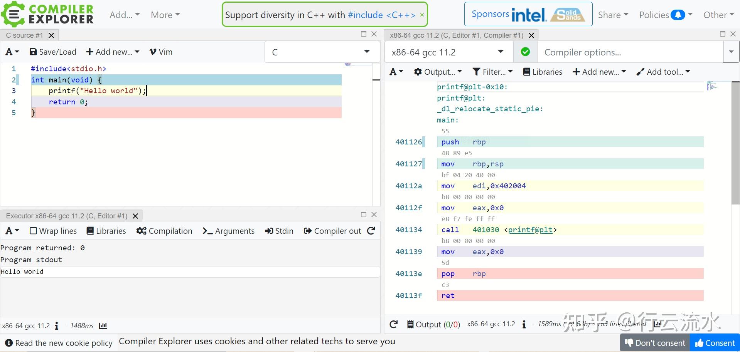Image resolution: width=740 pixels, height=352 pixels.
Task: Click the executor compiler info icon
Action: (x=57, y=326)
